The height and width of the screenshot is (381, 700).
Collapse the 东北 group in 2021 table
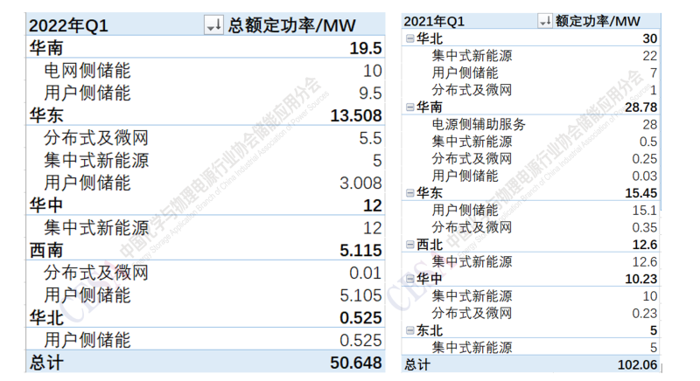click(x=409, y=330)
